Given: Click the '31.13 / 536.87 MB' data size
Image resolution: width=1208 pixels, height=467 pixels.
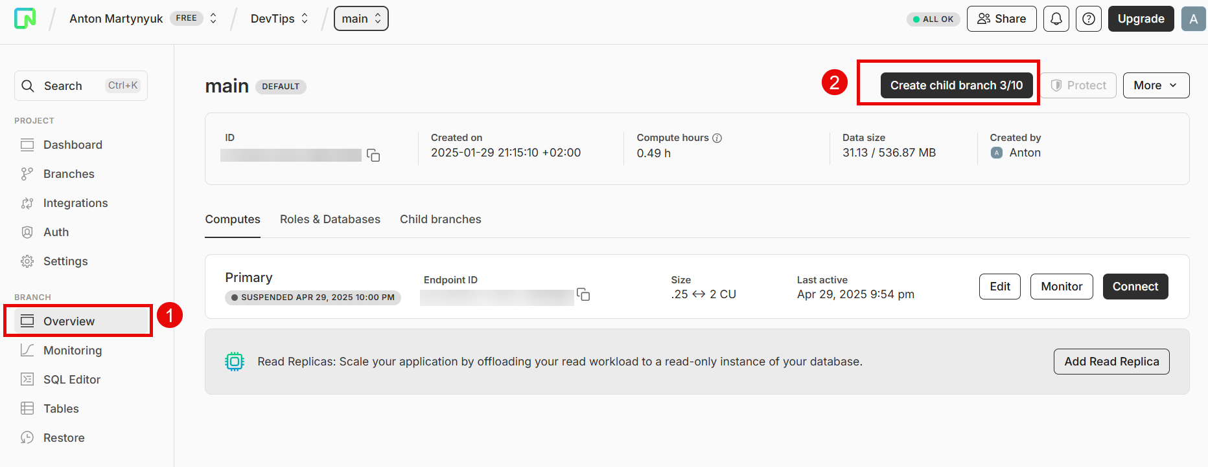Looking at the screenshot, I should (x=889, y=153).
